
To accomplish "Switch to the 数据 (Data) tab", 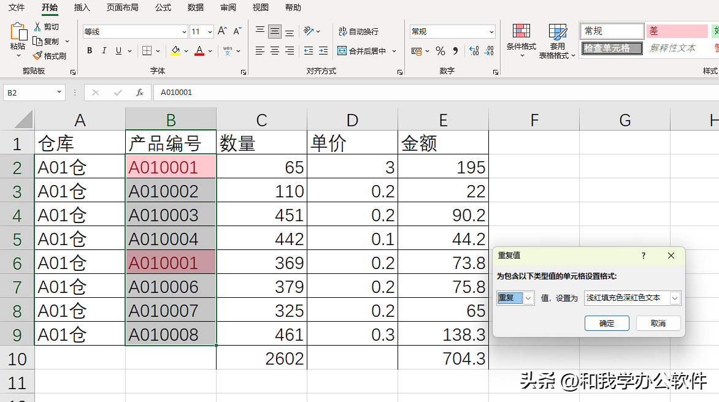I will (196, 7).
